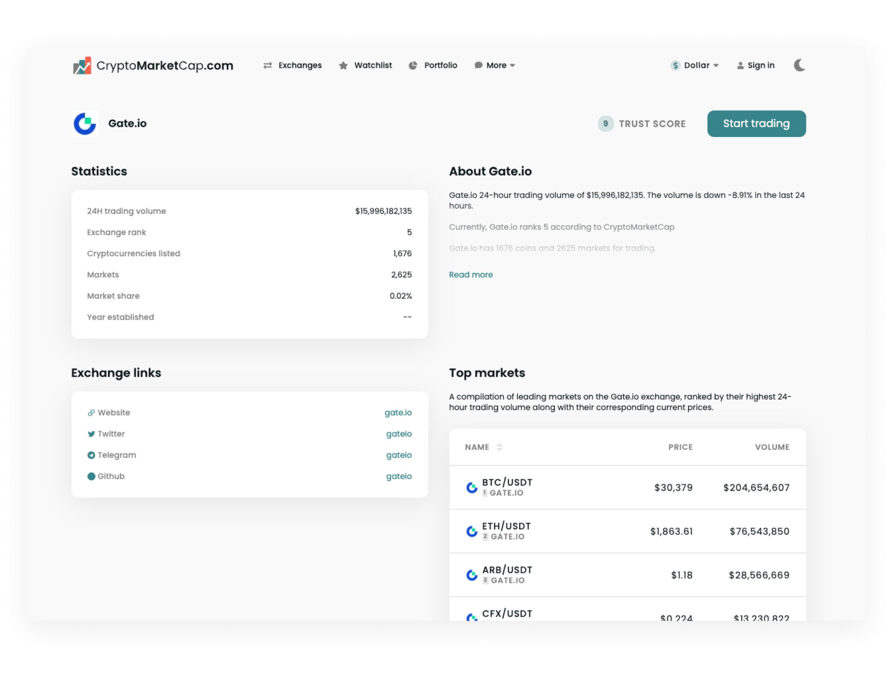Click the BTC volume $204,654,607
The image size is (893, 687).
tap(756, 488)
